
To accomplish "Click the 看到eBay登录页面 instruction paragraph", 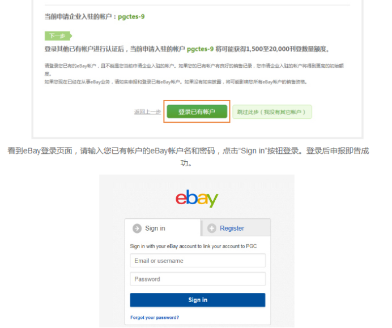I will [188, 157].
